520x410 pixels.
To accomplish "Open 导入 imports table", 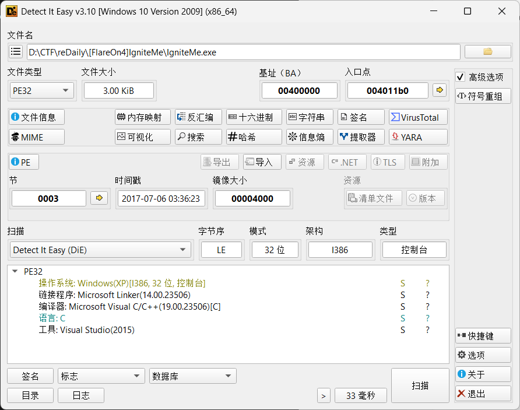I will click(262, 162).
